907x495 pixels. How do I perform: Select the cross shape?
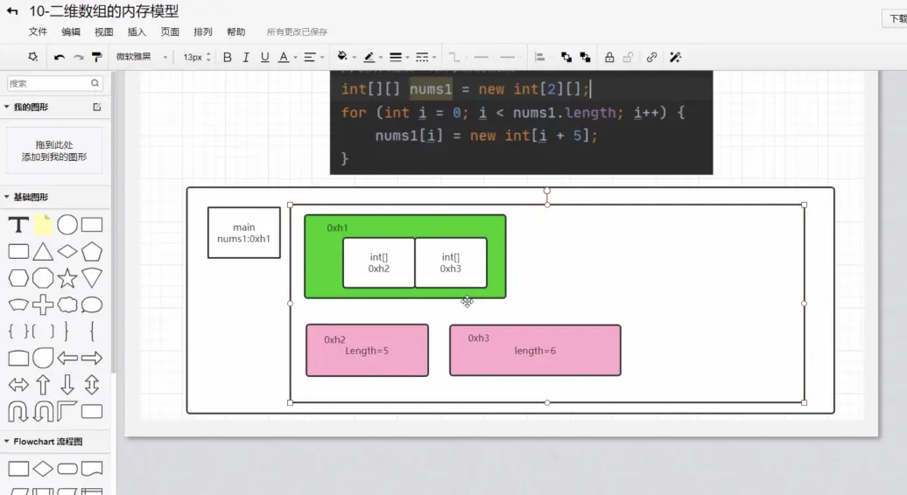[43, 304]
